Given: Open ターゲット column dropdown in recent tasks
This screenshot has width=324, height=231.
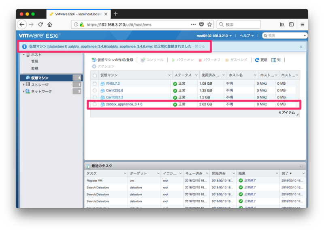Looking at the screenshot, I should point(158,173).
